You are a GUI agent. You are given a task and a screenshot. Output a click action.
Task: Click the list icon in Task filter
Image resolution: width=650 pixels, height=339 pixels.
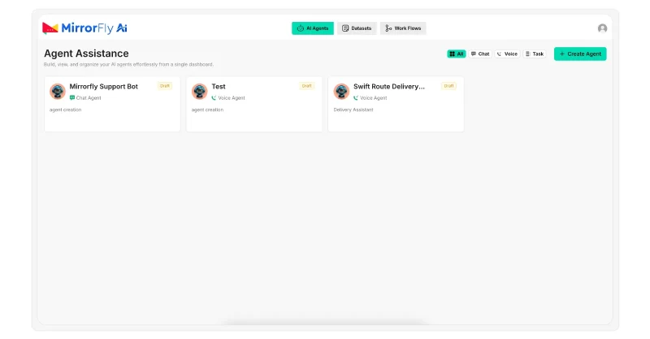(x=527, y=54)
